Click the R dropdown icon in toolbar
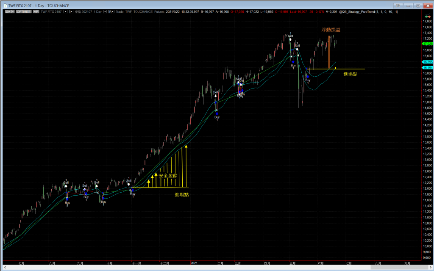The height and width of the screenshot is (271, 434). [111, 11]
